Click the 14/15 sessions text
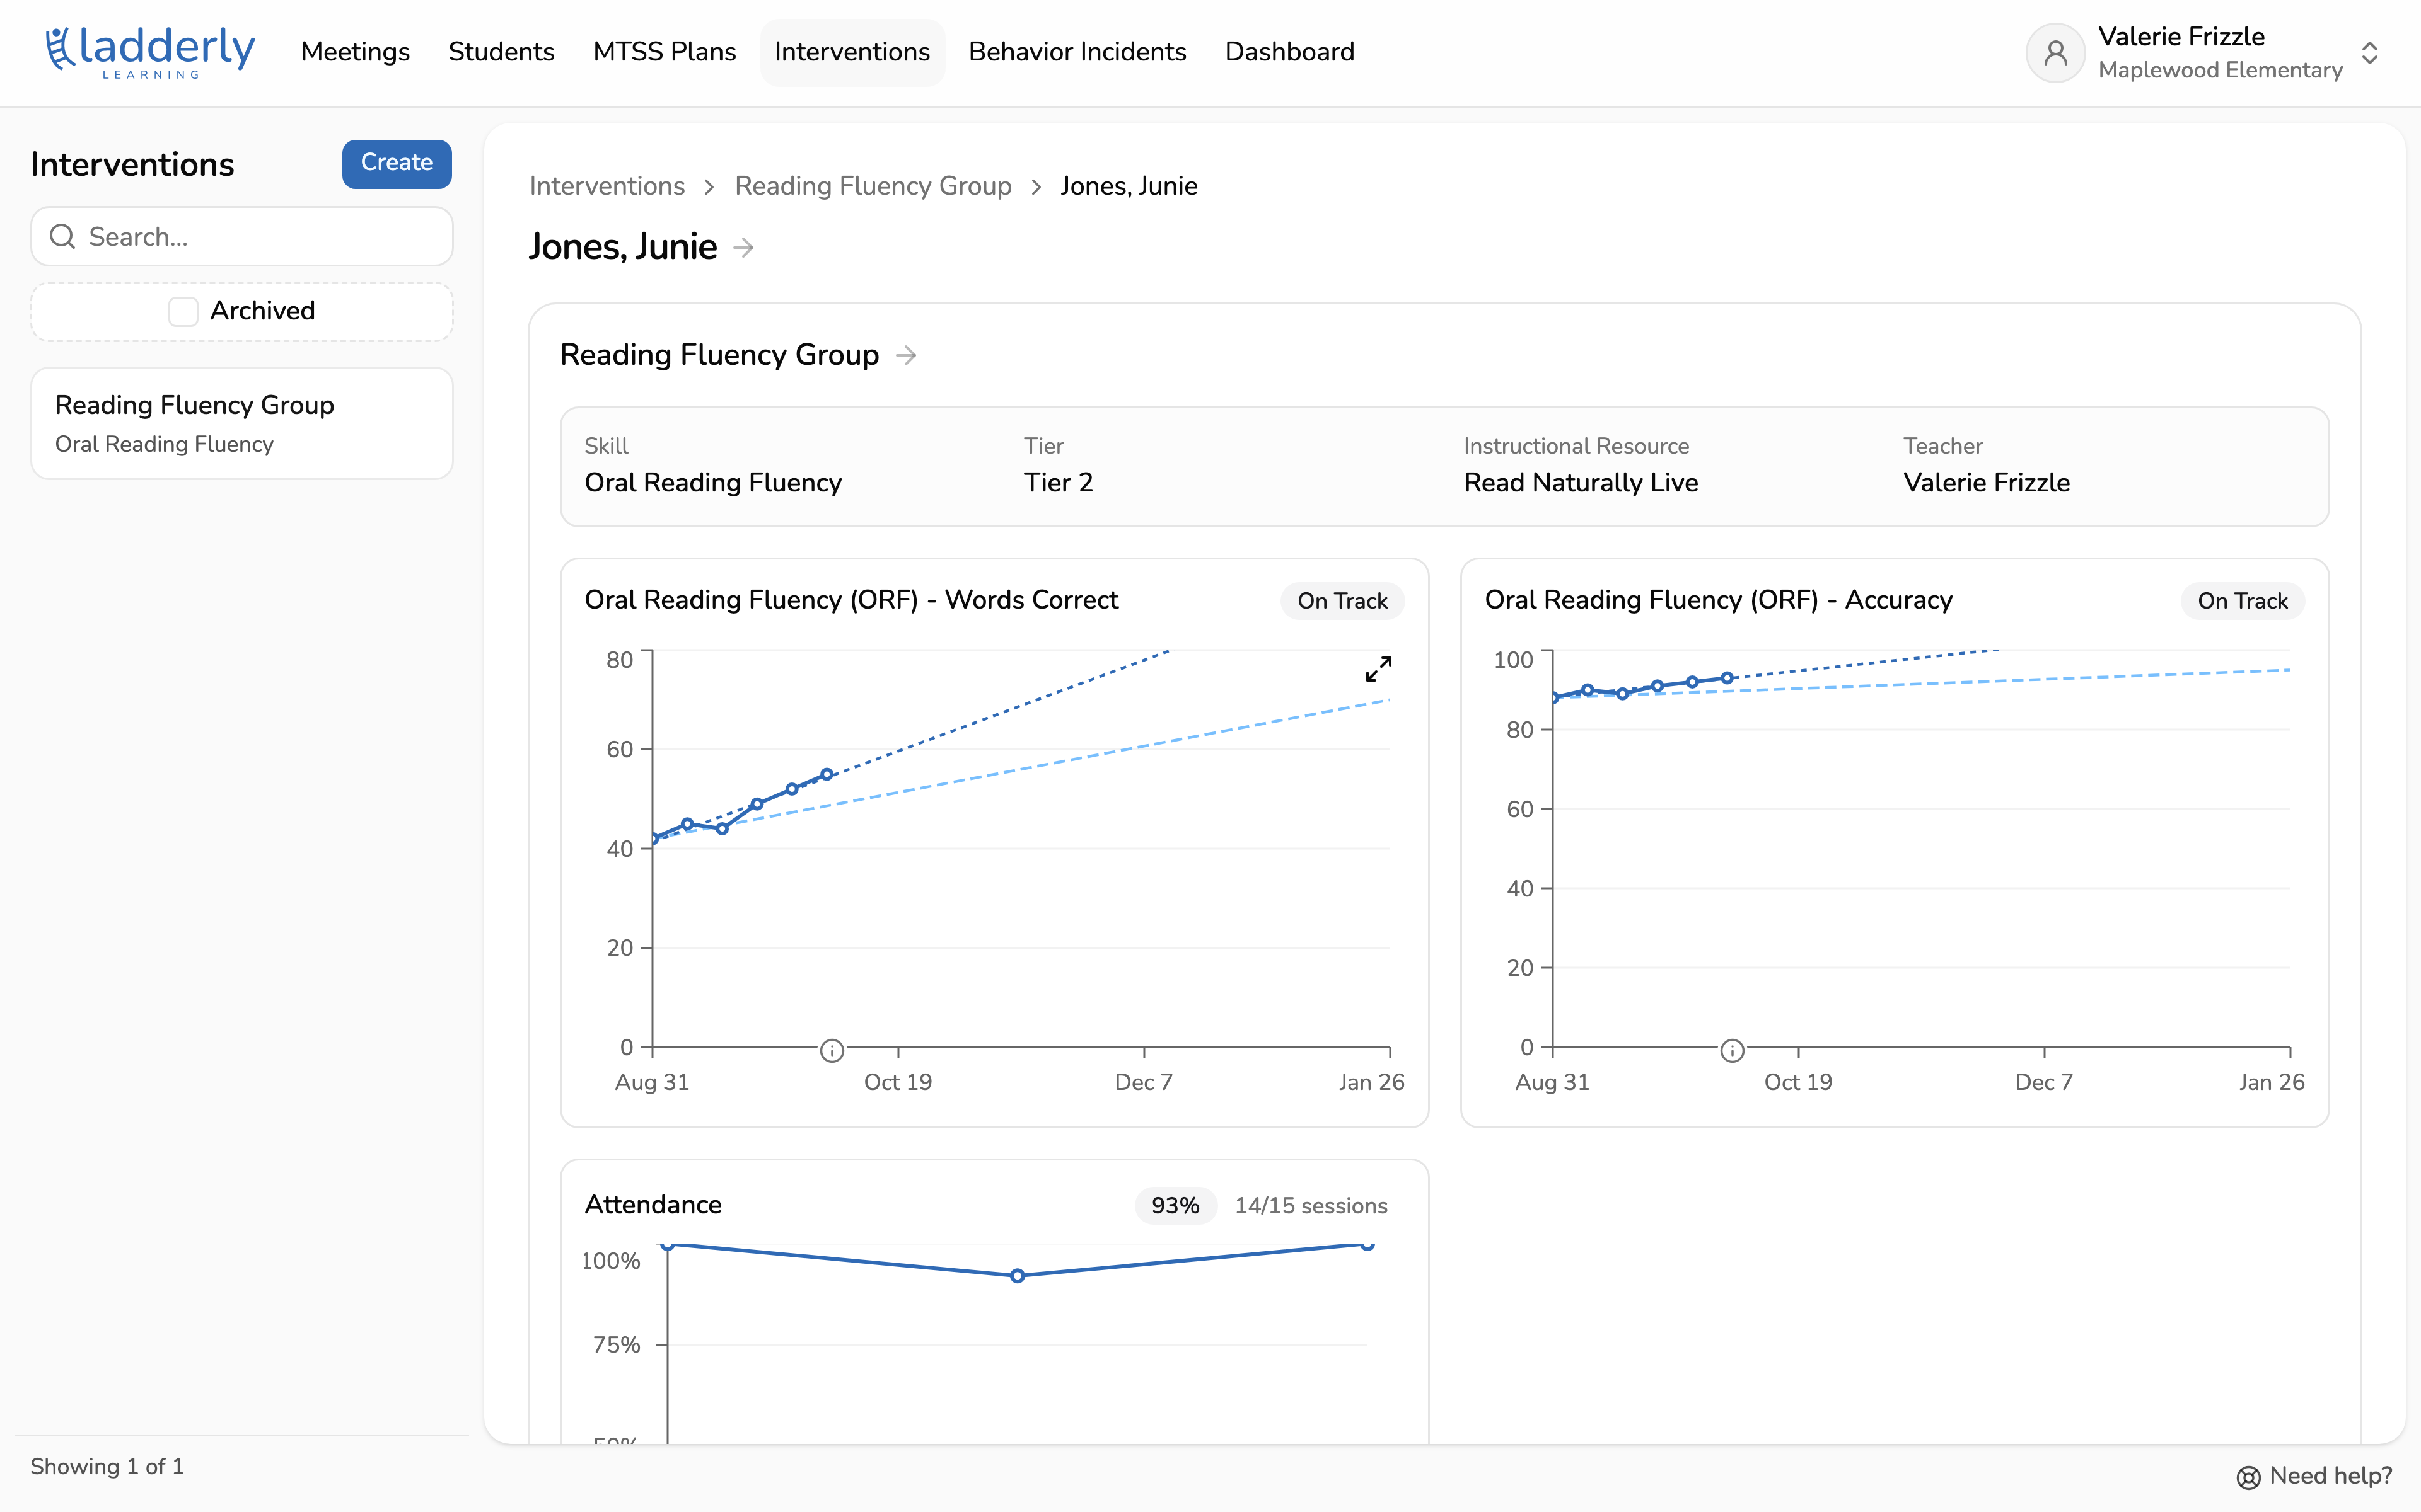2421x1512 pixels. (x=1311, y=1206)
